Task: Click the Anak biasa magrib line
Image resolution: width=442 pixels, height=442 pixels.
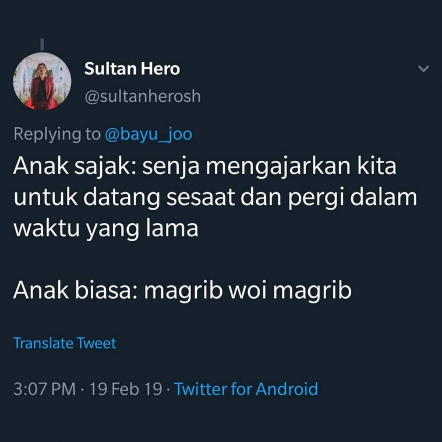Action: point(182,291)
